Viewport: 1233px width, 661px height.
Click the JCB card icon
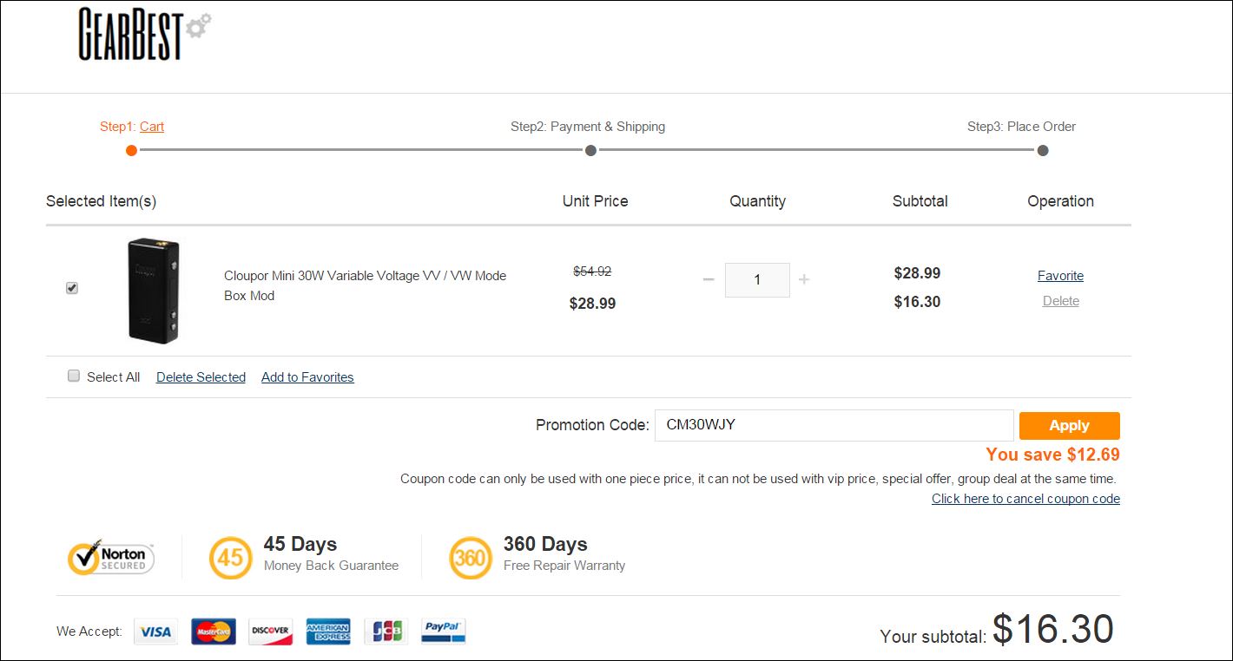click(x=386, y=632)
